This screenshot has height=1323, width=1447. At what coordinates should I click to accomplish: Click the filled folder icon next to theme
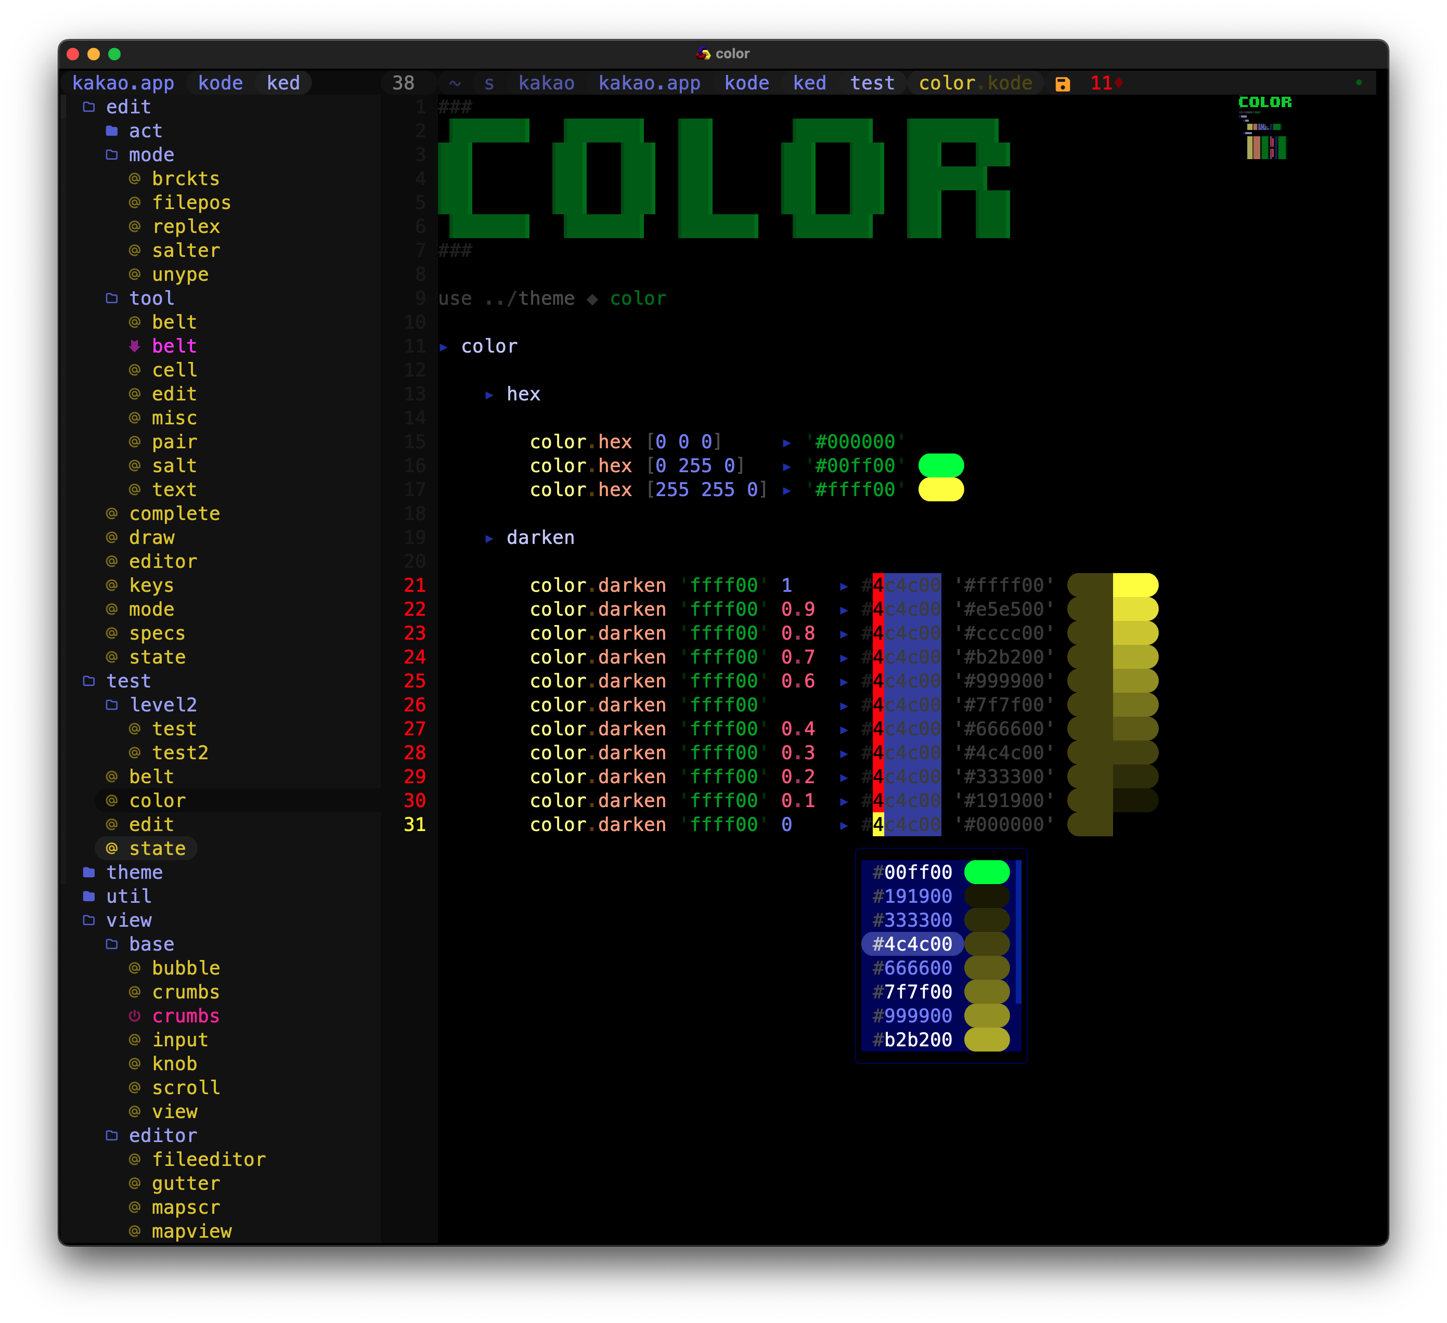point(89,873)
